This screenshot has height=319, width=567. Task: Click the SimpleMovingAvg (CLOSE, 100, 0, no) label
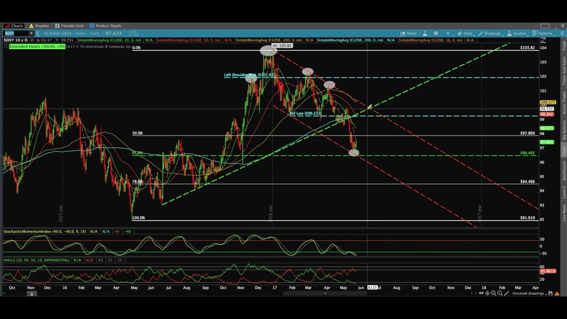(268, 40)
